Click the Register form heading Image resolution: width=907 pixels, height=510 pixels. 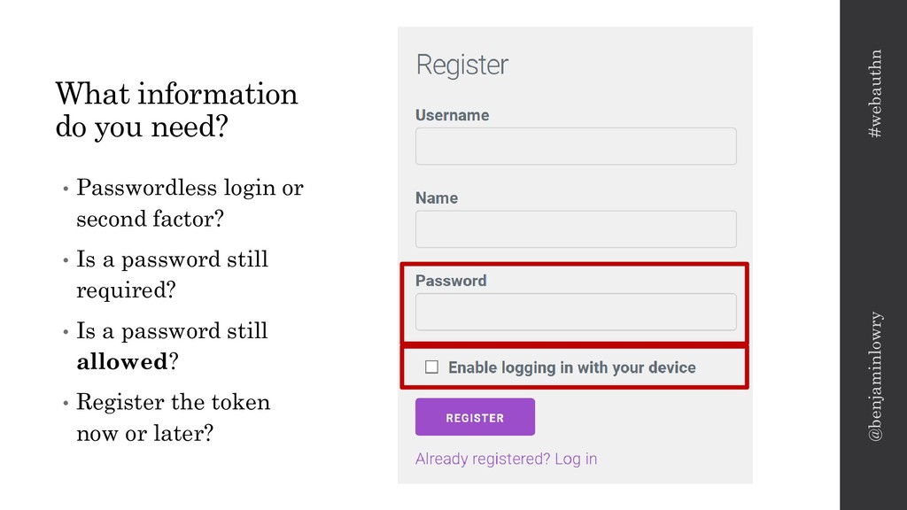(461, 66)
